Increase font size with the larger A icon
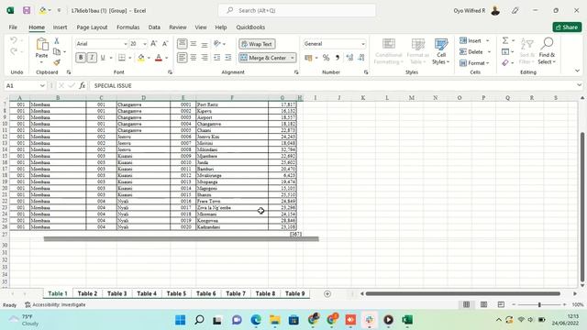 click(x=154, y=44)
